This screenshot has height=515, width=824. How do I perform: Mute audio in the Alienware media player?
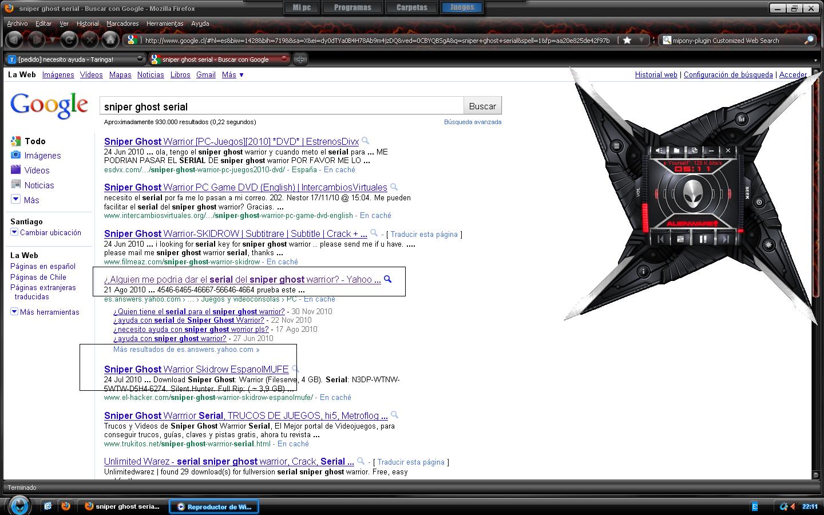click(x=660, y=150)
